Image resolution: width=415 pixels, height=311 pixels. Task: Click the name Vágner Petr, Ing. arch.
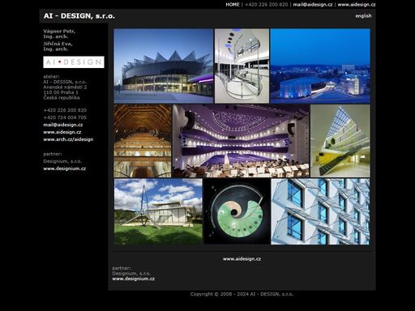(59, 34)
